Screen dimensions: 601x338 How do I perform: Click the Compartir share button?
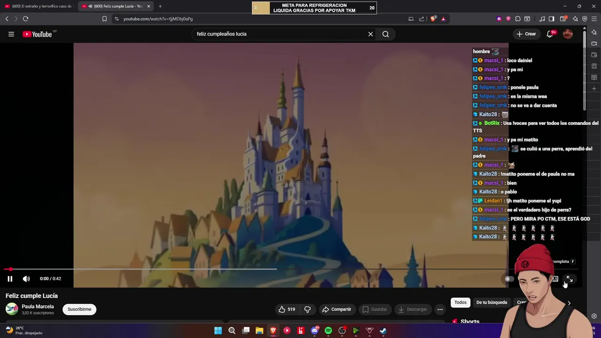click(337, 309)
